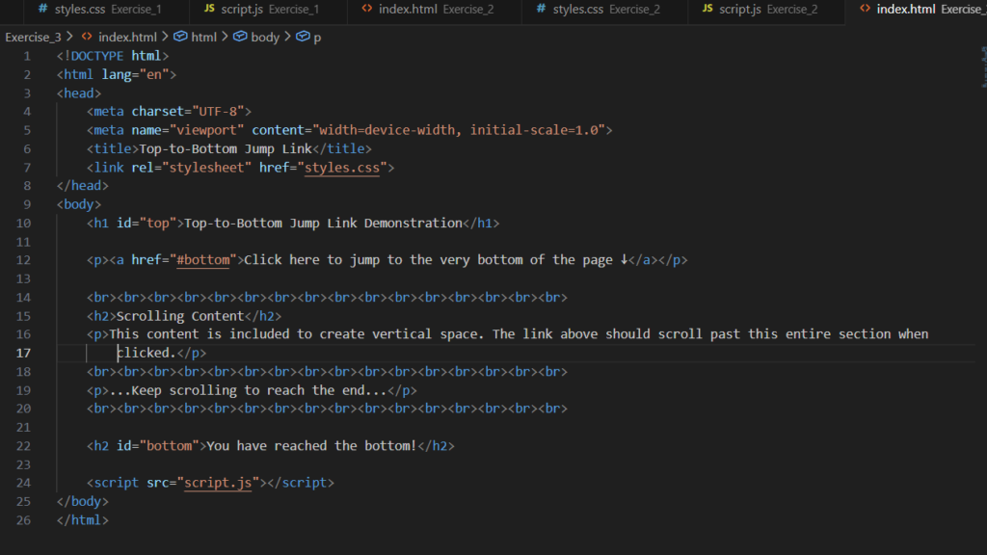Click the body element symbol icon in breadcrumb
This screenshot has width=987, height=555.
tap(239, 37)
